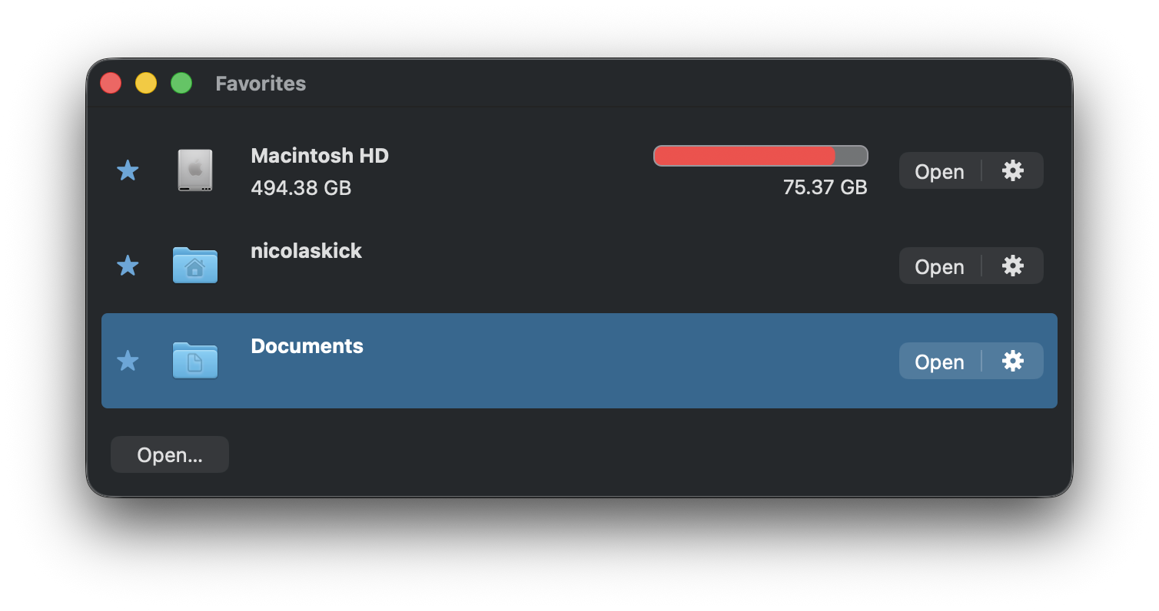Image resolution: width=1159 pixels, height=611 pixels.
Task: Click the Macintosh HD drive icon
Action: click(x=195, y=170)
